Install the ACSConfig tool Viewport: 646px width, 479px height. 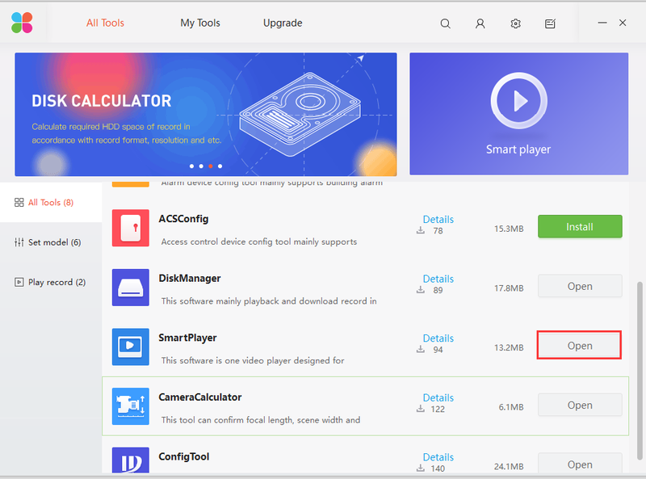pos(580,226)
